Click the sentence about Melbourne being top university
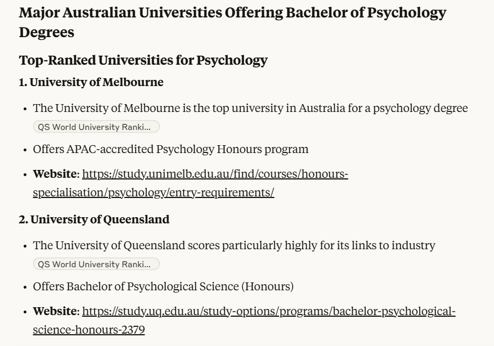This screenshot has height=346, width=494. [250, 108]
